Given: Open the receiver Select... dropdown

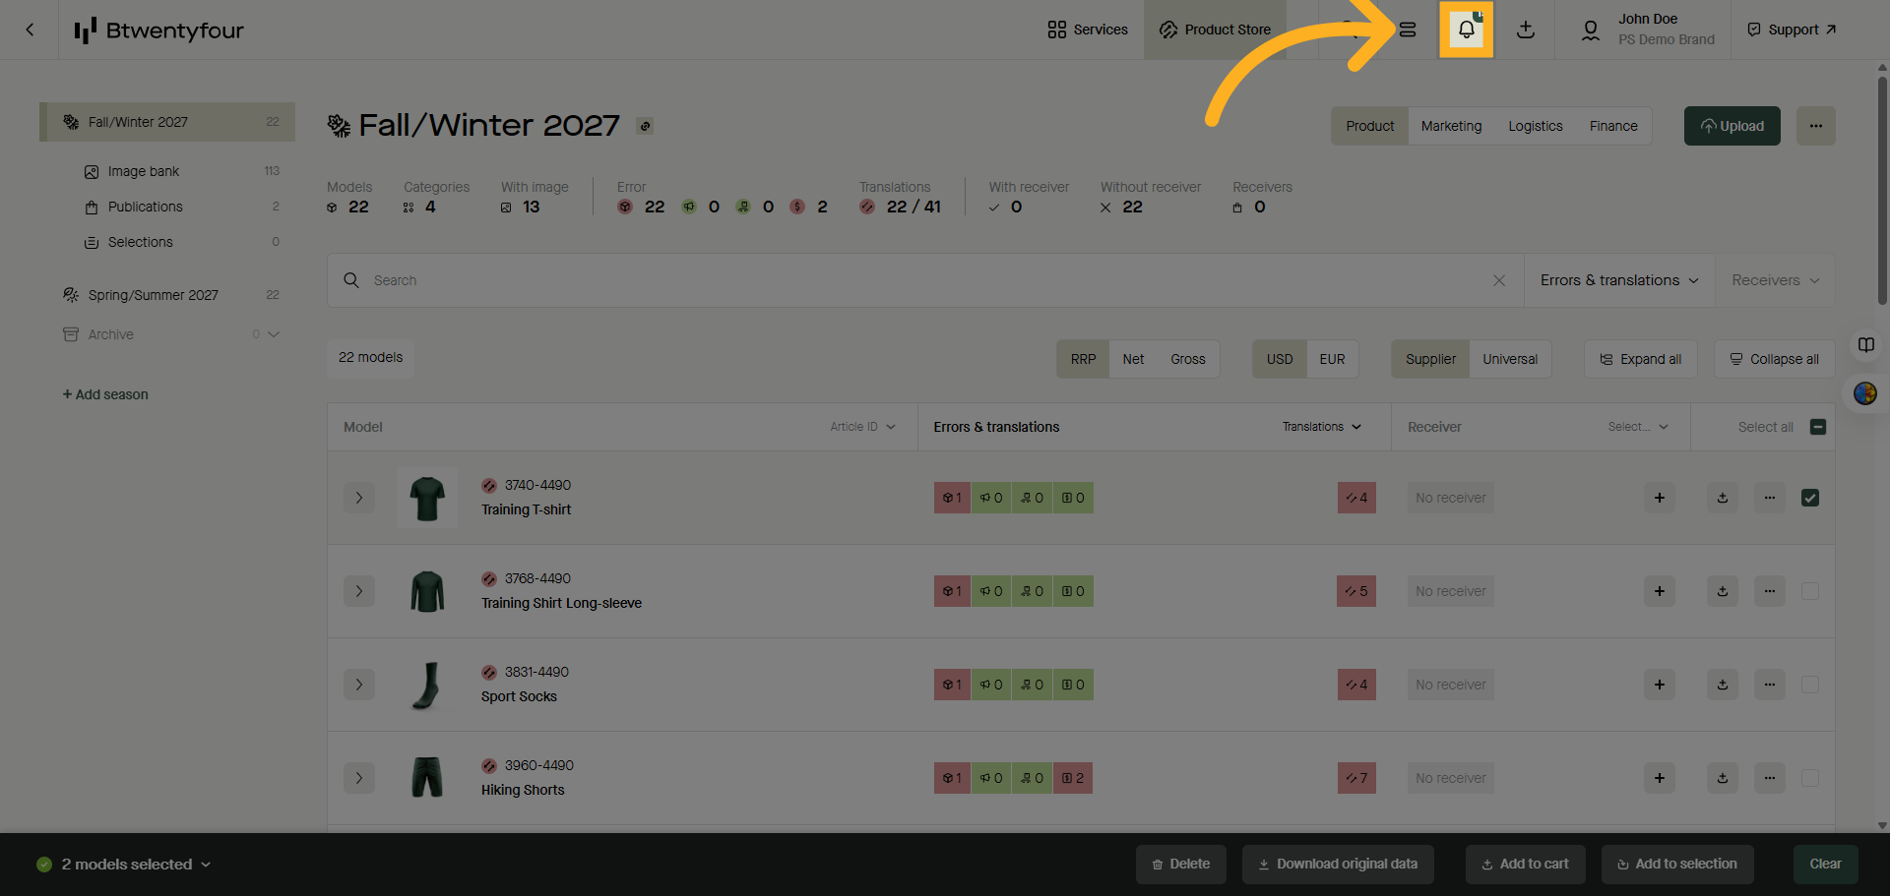Looking at the screenshot, I should point(1638,427).
